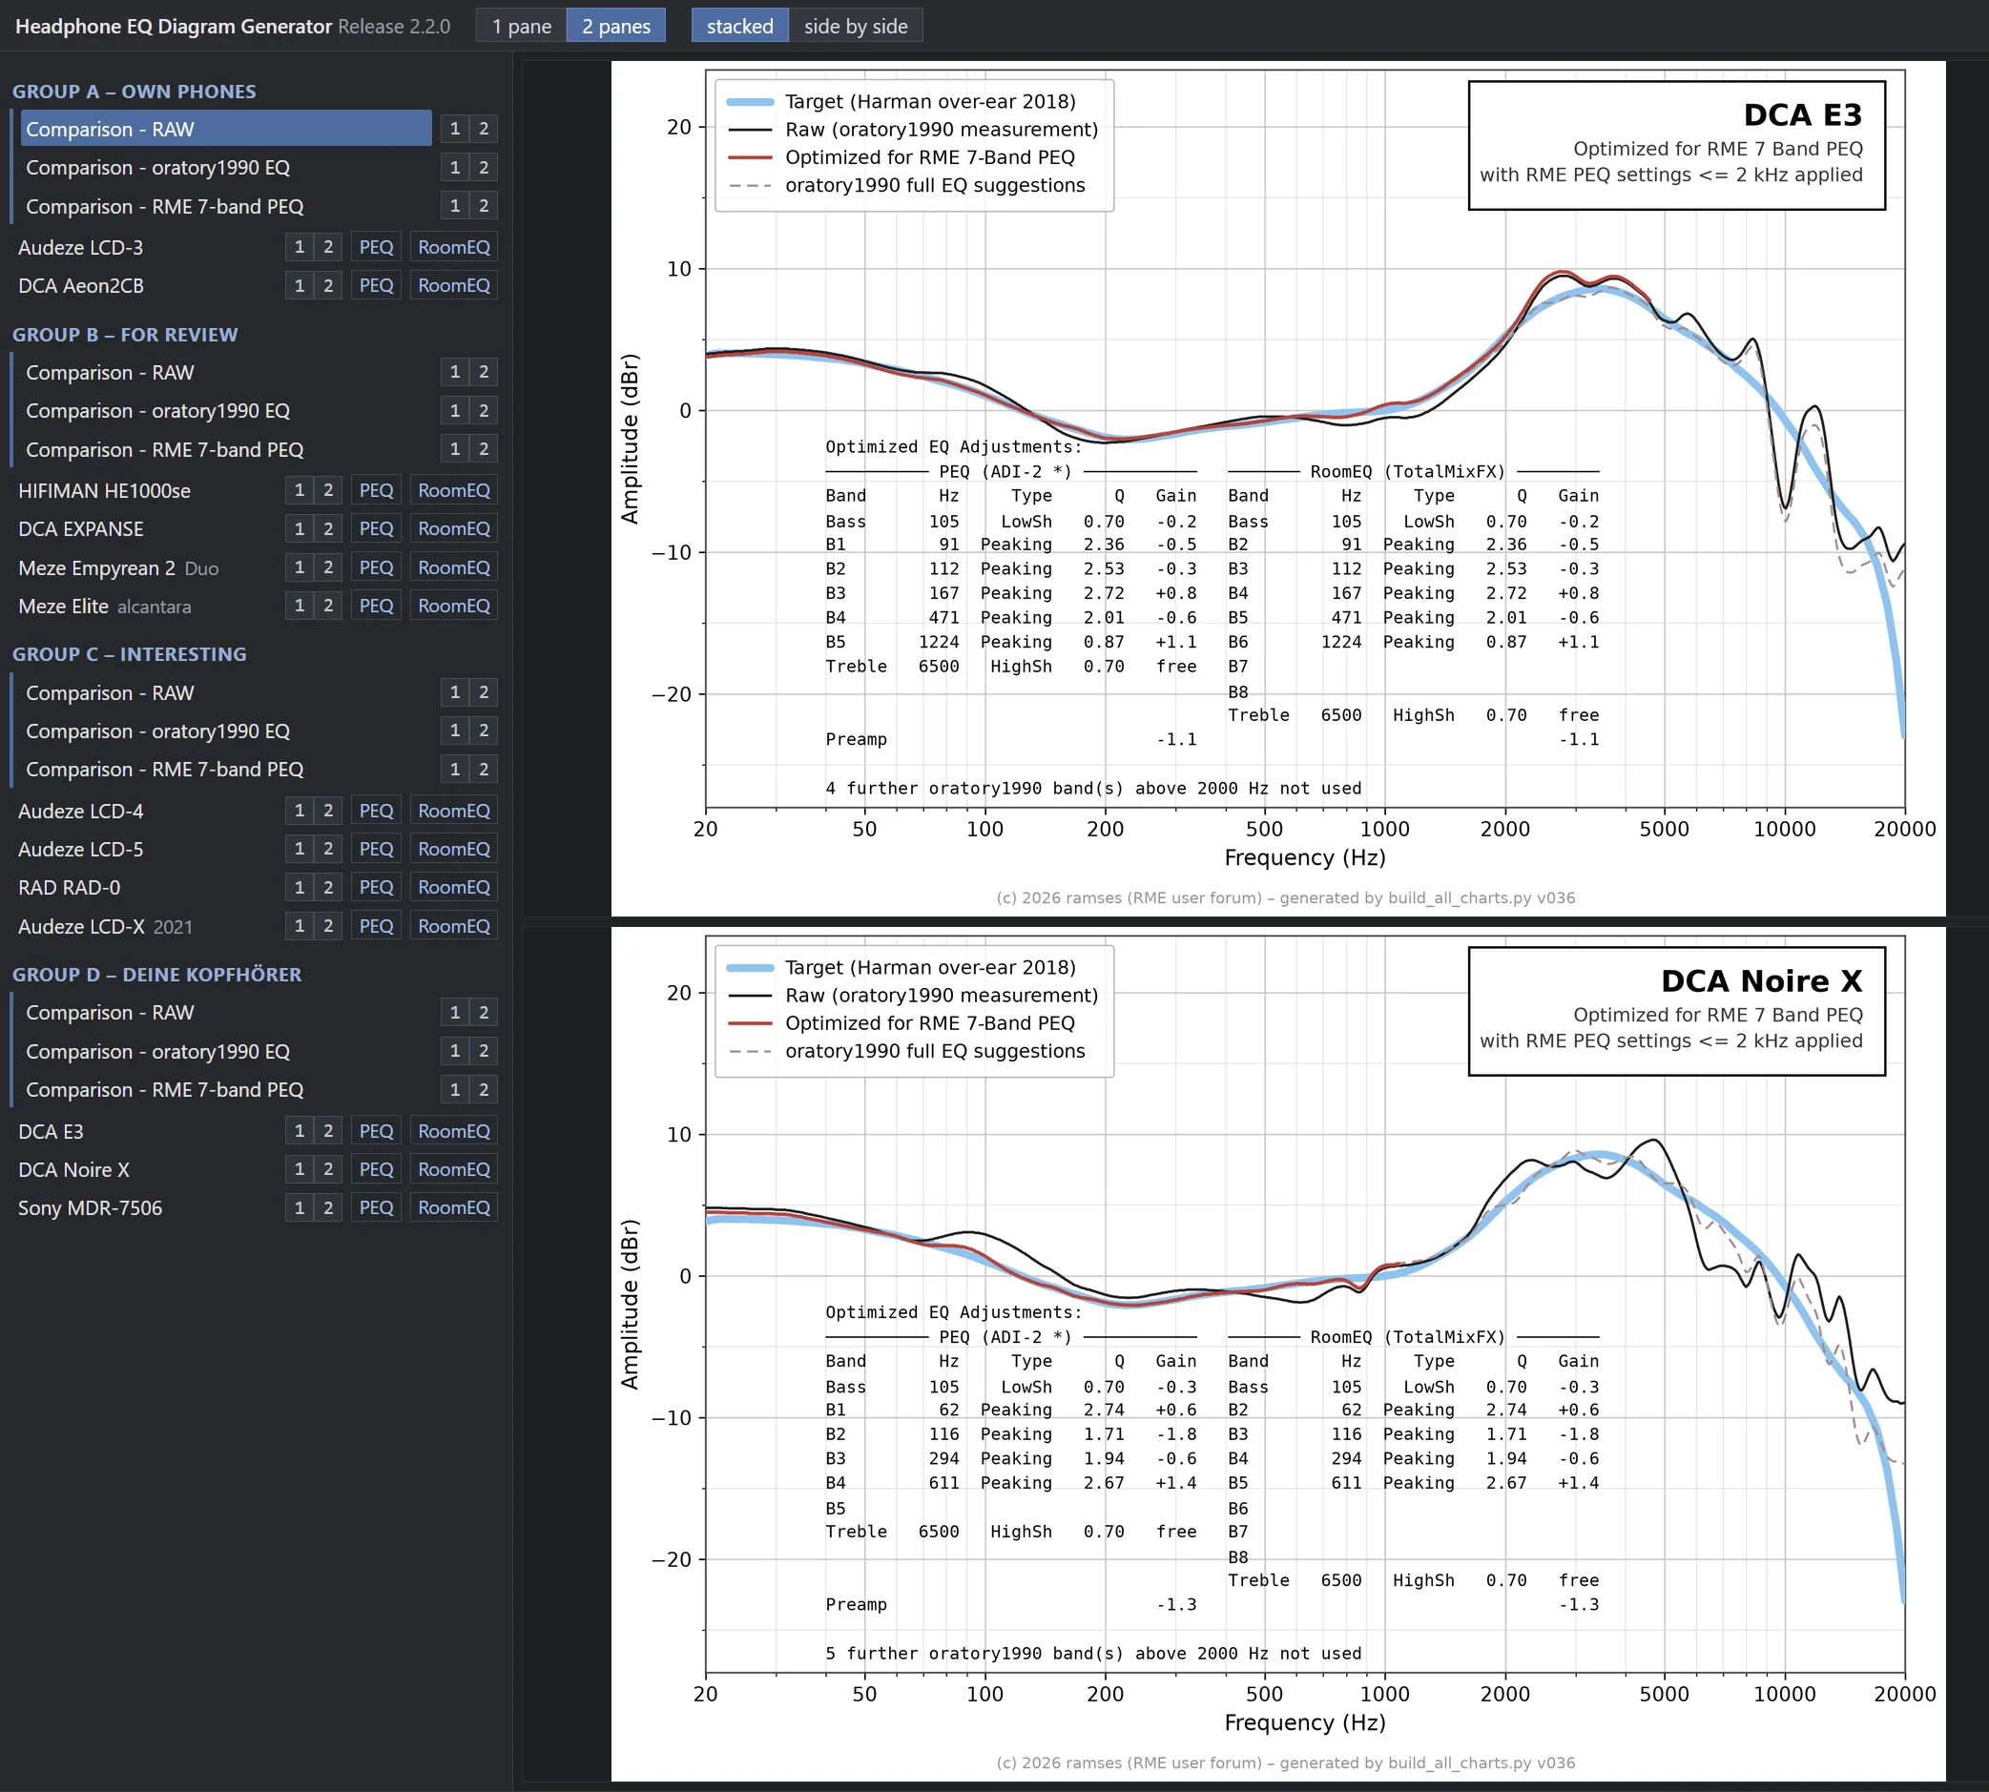Click the Group D Deine Kopfhörer heading
The image size is (1989, 1792).
coord(156,974)
